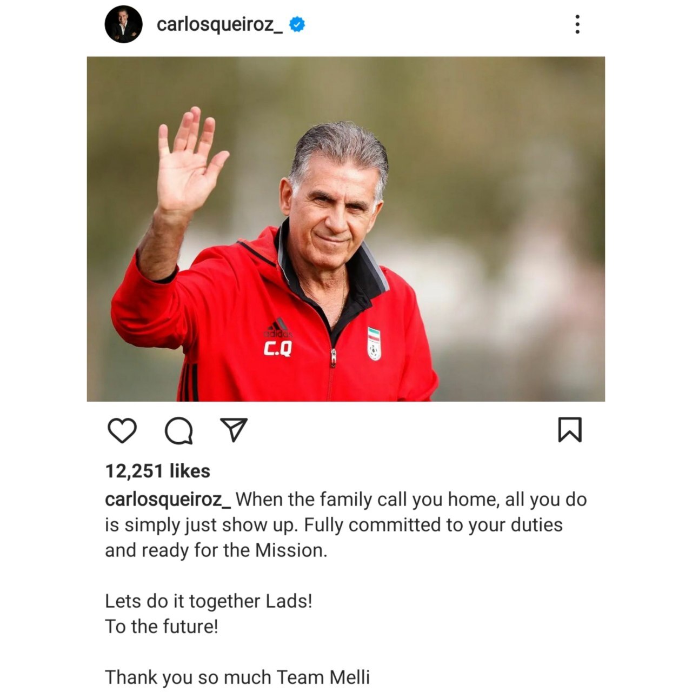Click the text 'Thank you so much Team Melli'
Image resolution: width=692 pixels, height=692 pixels.
click(237, 677)
